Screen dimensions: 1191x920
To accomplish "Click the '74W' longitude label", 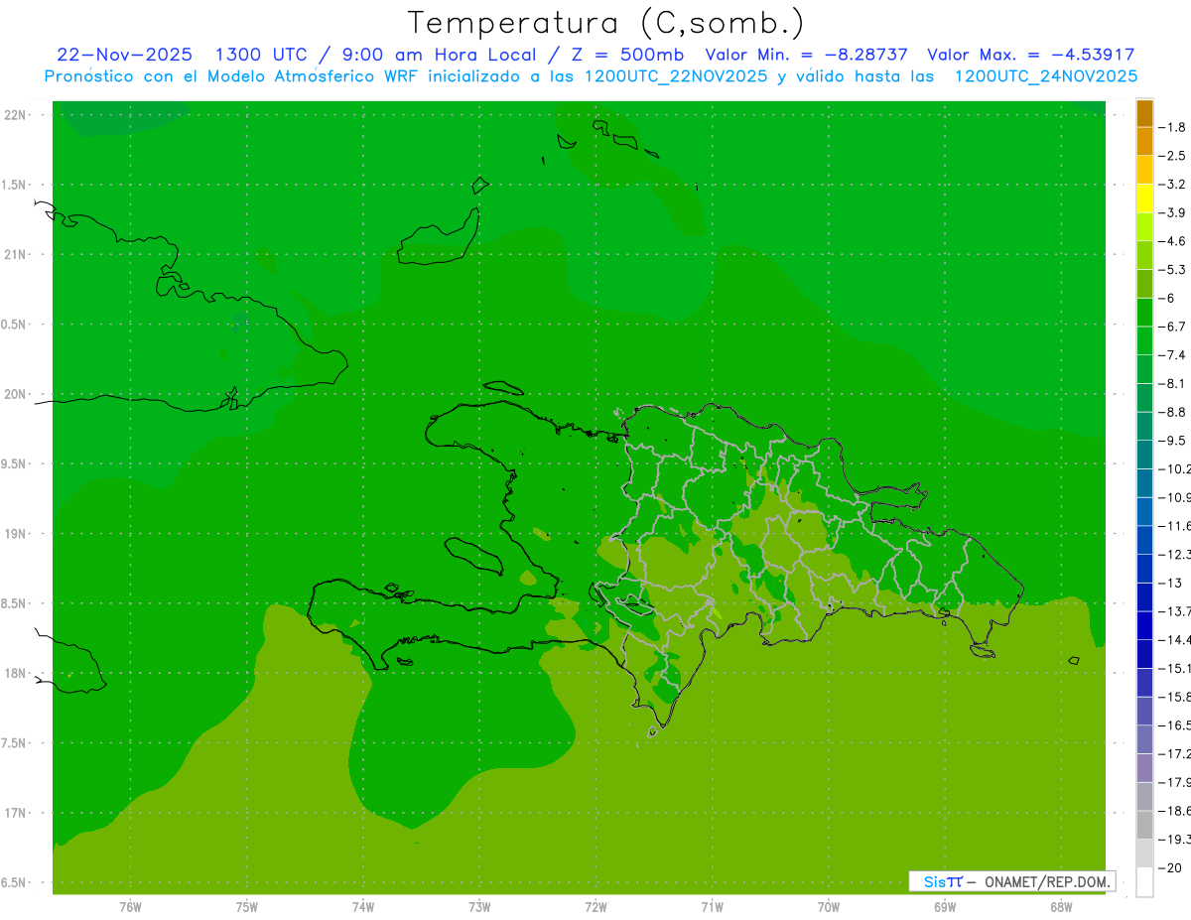I will [362, 906].
